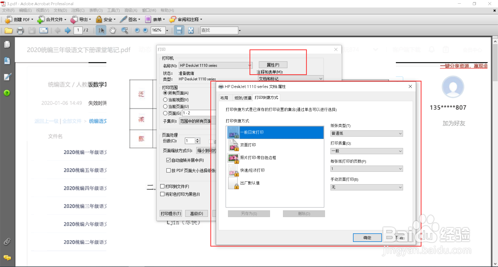This screenshot has height=267, width=498.
Task: Click the 确定 button in properties dialog
Action: tap(367, 238)
